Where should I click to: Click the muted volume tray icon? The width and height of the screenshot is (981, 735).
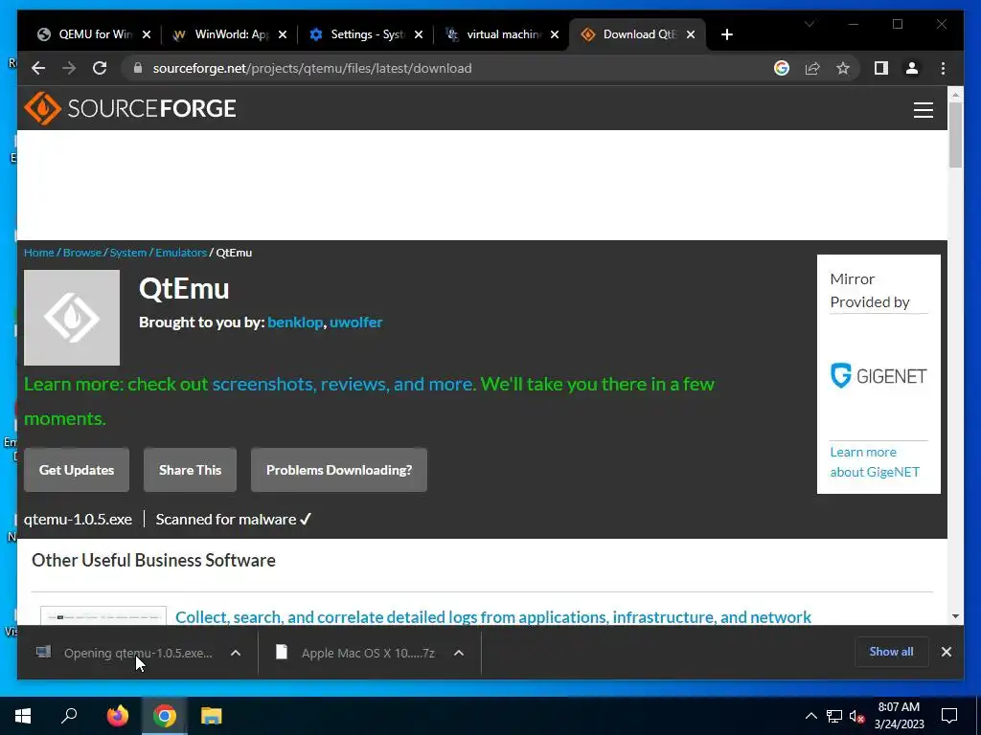click(857, 716)
